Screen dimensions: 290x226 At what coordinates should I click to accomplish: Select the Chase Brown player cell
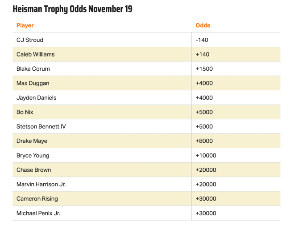pos(34,170)
